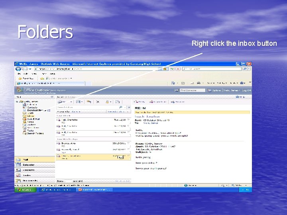
Task: Open the Wells, James mailbox dropdown
Action: 232,90
